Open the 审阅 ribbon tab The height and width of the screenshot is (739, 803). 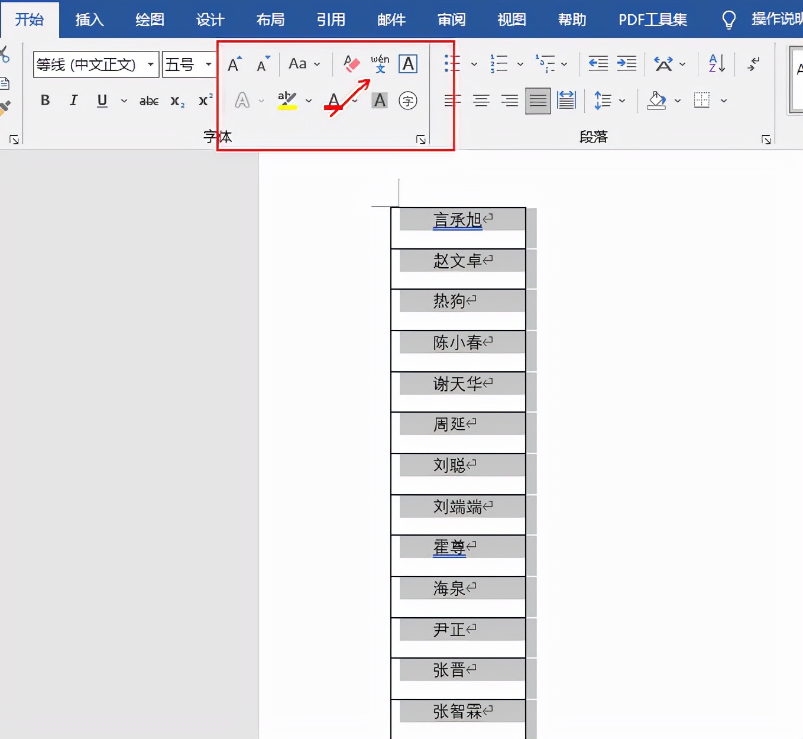point(451,20)
